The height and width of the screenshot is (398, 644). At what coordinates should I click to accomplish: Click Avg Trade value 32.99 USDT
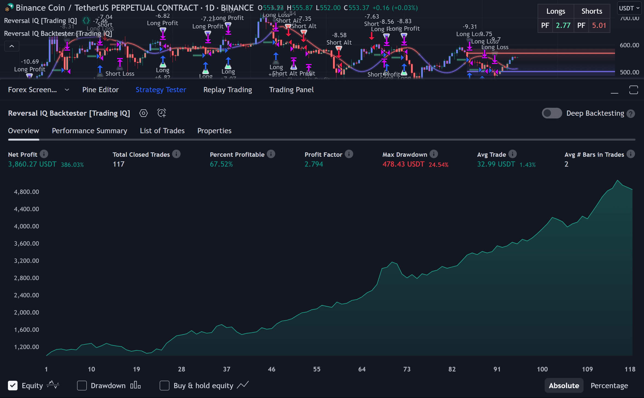(496, 164)
